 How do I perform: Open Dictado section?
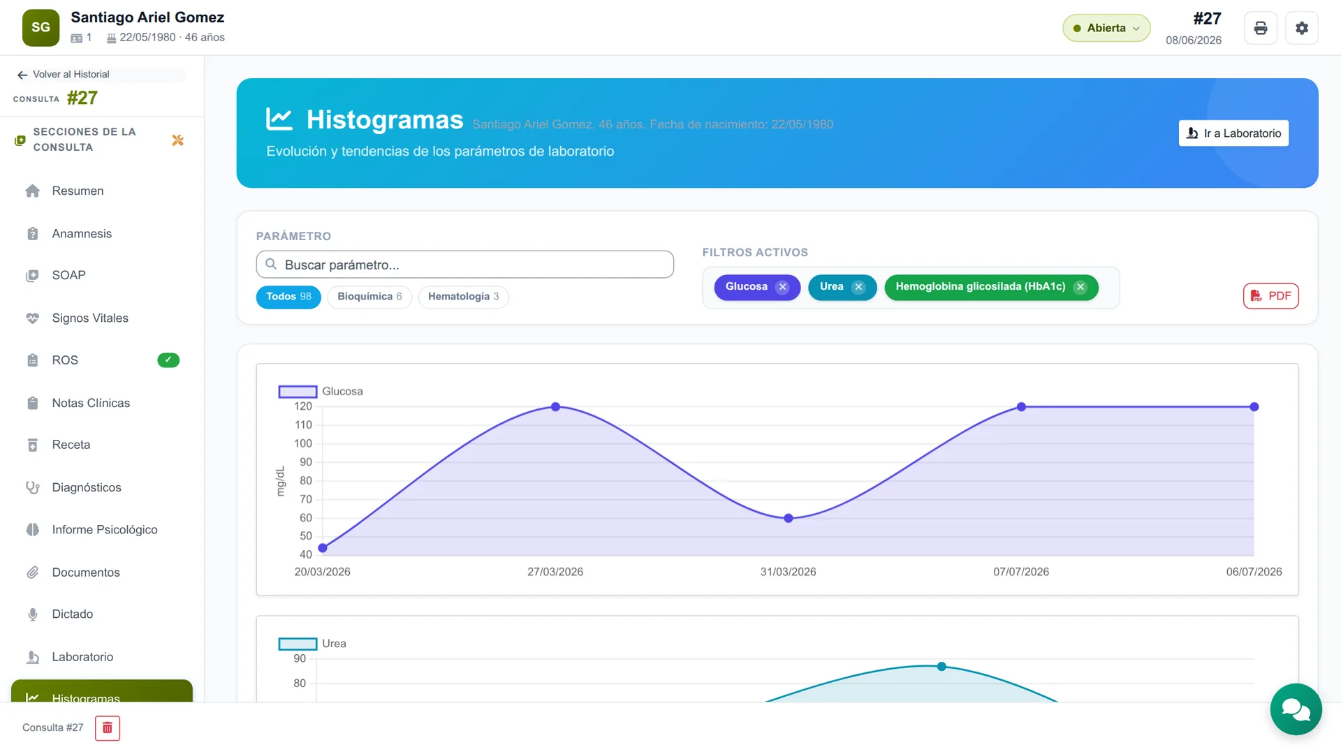(102, 614)
